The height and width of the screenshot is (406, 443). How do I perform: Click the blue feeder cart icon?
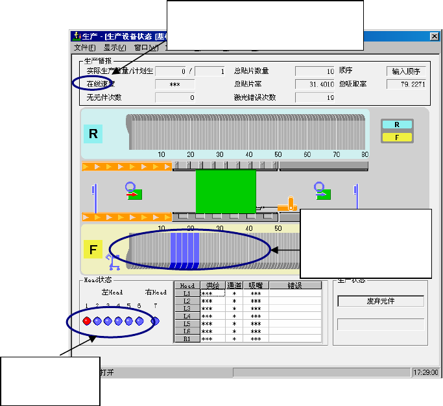[x=113, y=262]
